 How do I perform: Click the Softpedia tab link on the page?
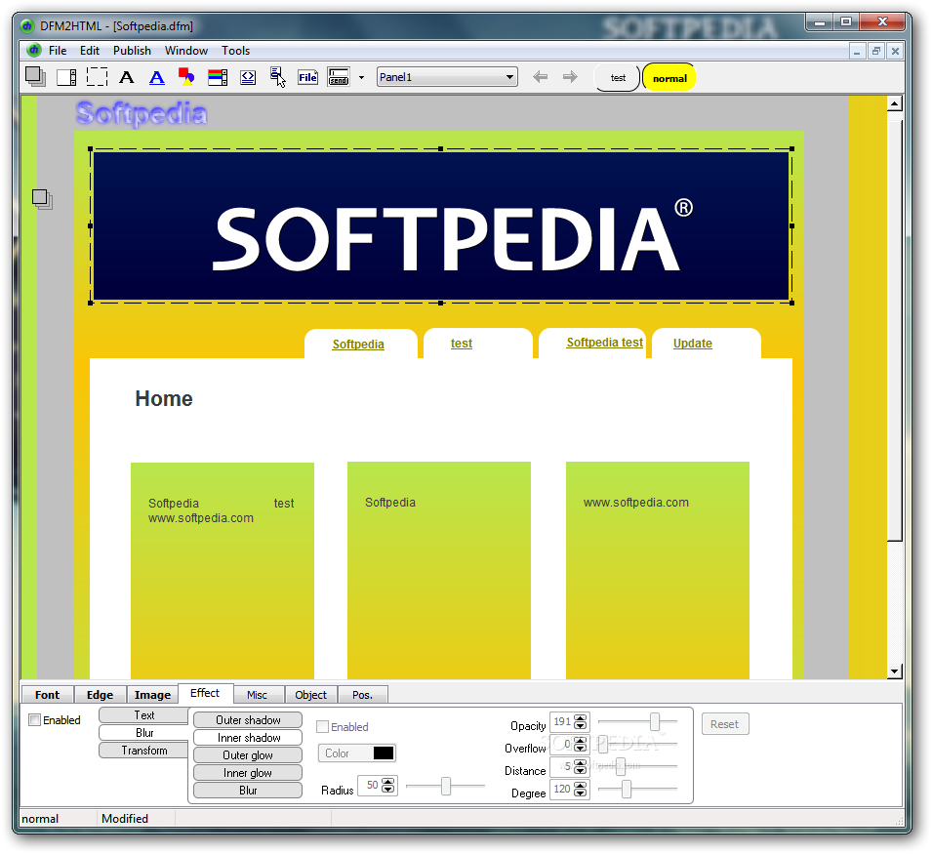point(358,345)
